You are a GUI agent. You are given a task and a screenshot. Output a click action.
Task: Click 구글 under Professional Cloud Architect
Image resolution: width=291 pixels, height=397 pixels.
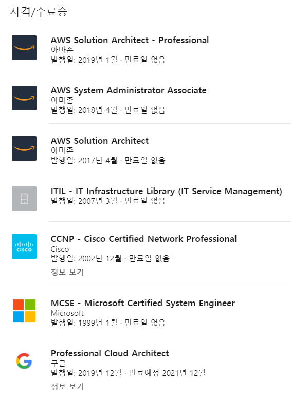(58, 363)
